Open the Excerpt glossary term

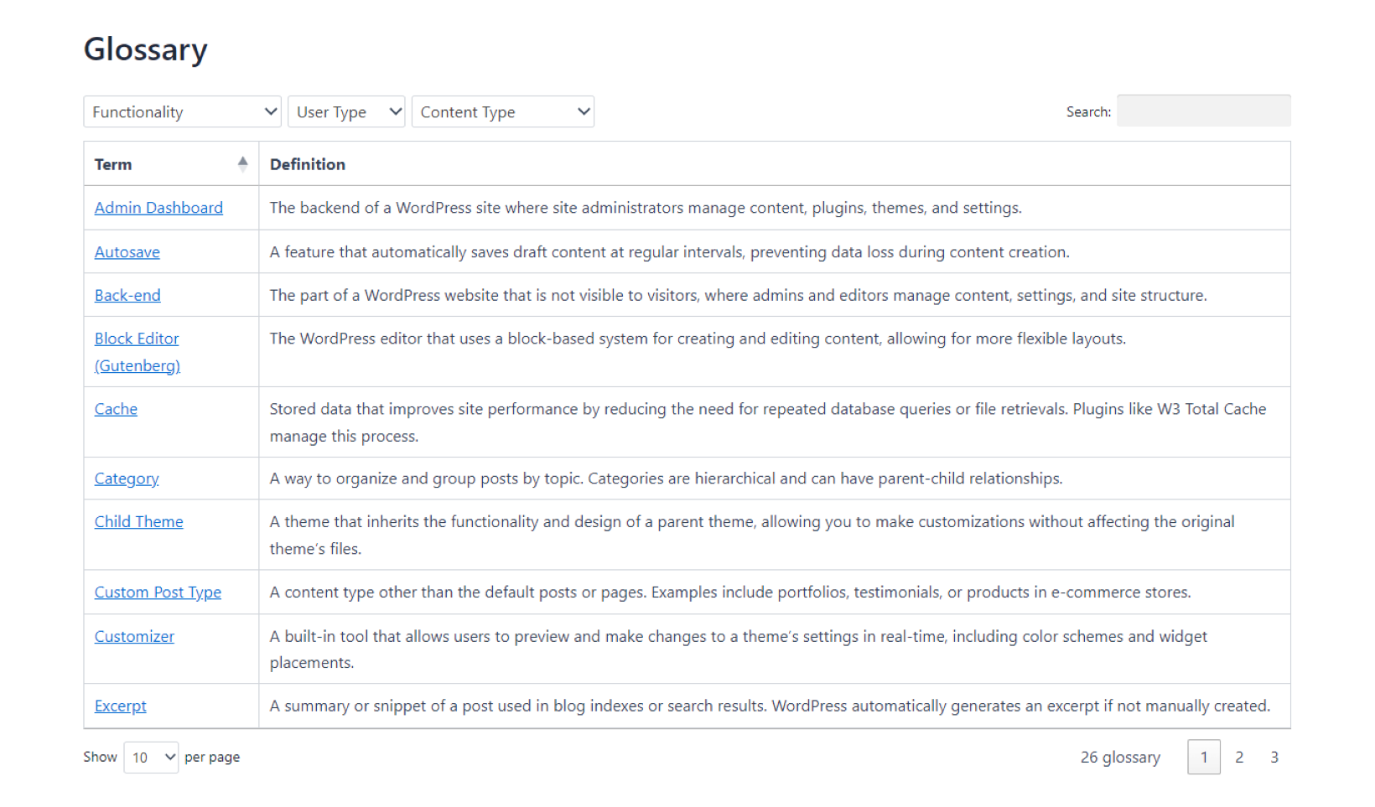tap(120, 705)
